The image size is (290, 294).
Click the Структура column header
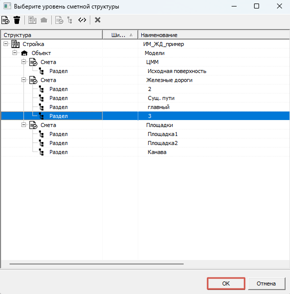pos(52,35)
